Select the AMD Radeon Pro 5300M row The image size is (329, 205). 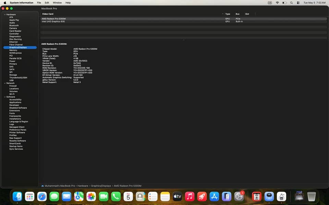(184, 18)
